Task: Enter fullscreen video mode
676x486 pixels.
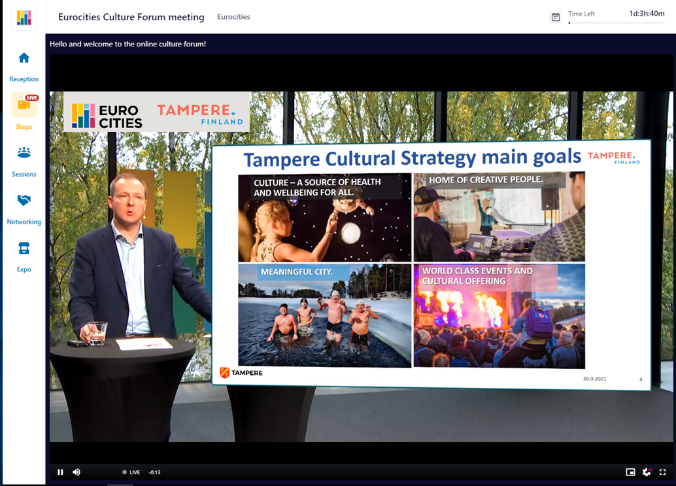Action: [662, 472]
